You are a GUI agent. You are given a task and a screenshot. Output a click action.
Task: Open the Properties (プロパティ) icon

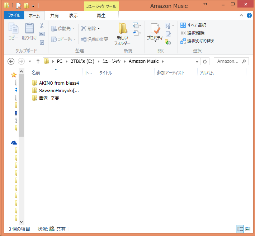coord(155,29)
